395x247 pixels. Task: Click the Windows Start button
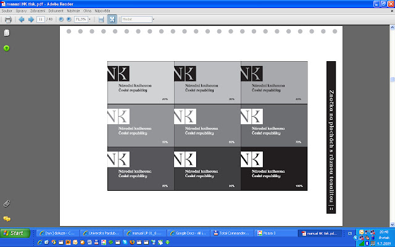tap(16, 233)
